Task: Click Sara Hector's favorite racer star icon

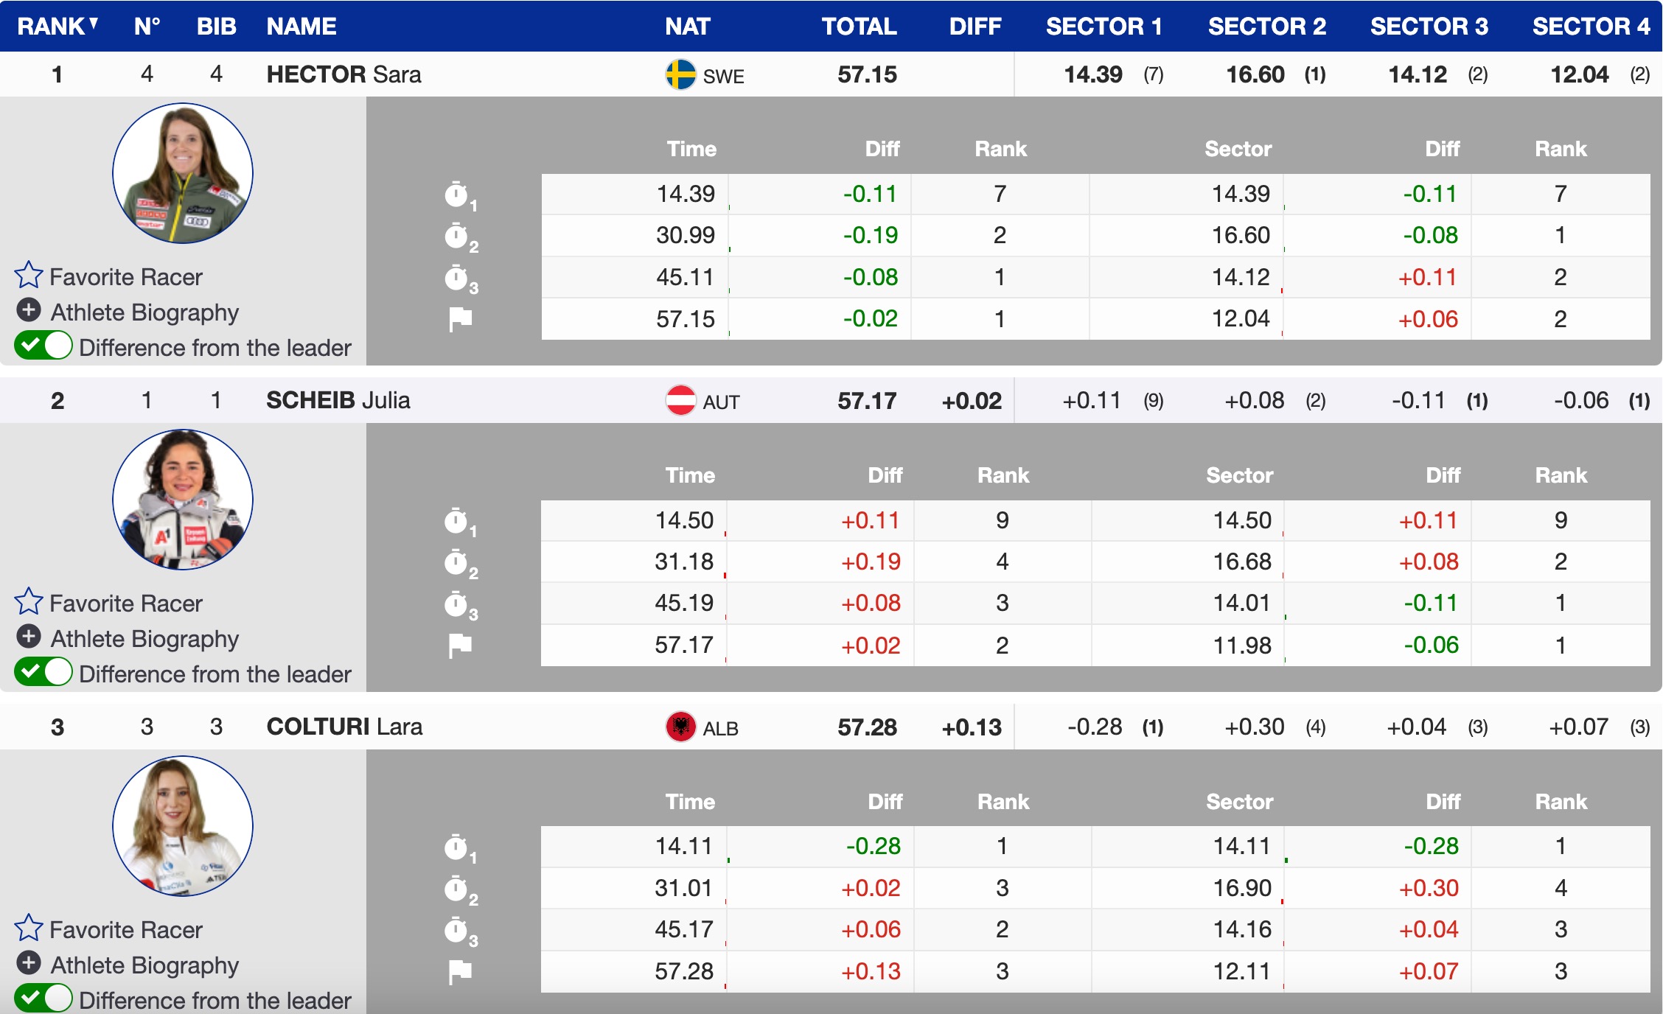Action: point(29,276)
